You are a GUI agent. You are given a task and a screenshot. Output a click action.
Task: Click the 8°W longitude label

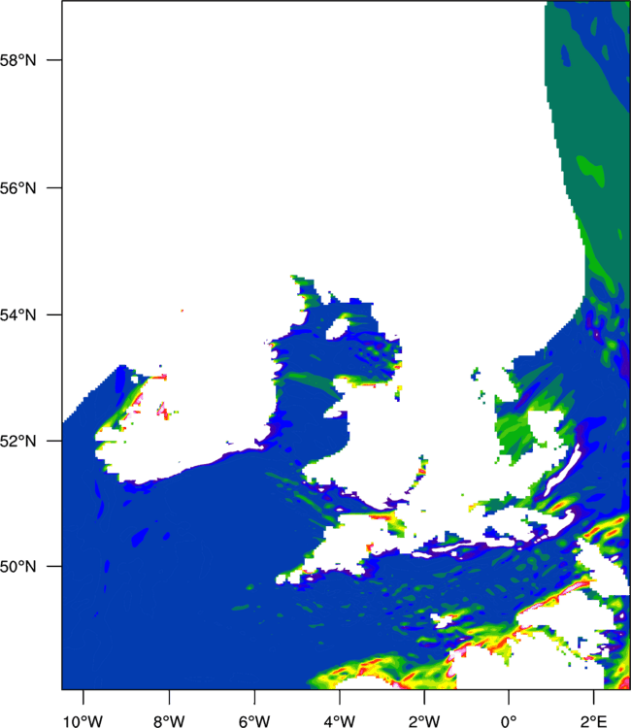169,721
